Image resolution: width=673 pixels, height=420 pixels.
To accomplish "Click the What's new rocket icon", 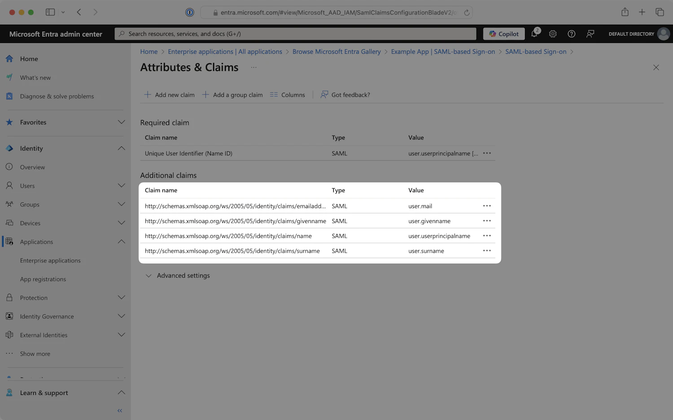I will [9, 77].
